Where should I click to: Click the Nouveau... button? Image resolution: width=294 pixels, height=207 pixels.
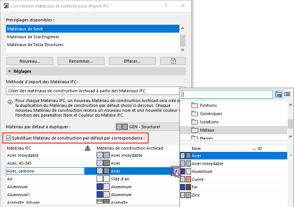(x=30, y=61)
